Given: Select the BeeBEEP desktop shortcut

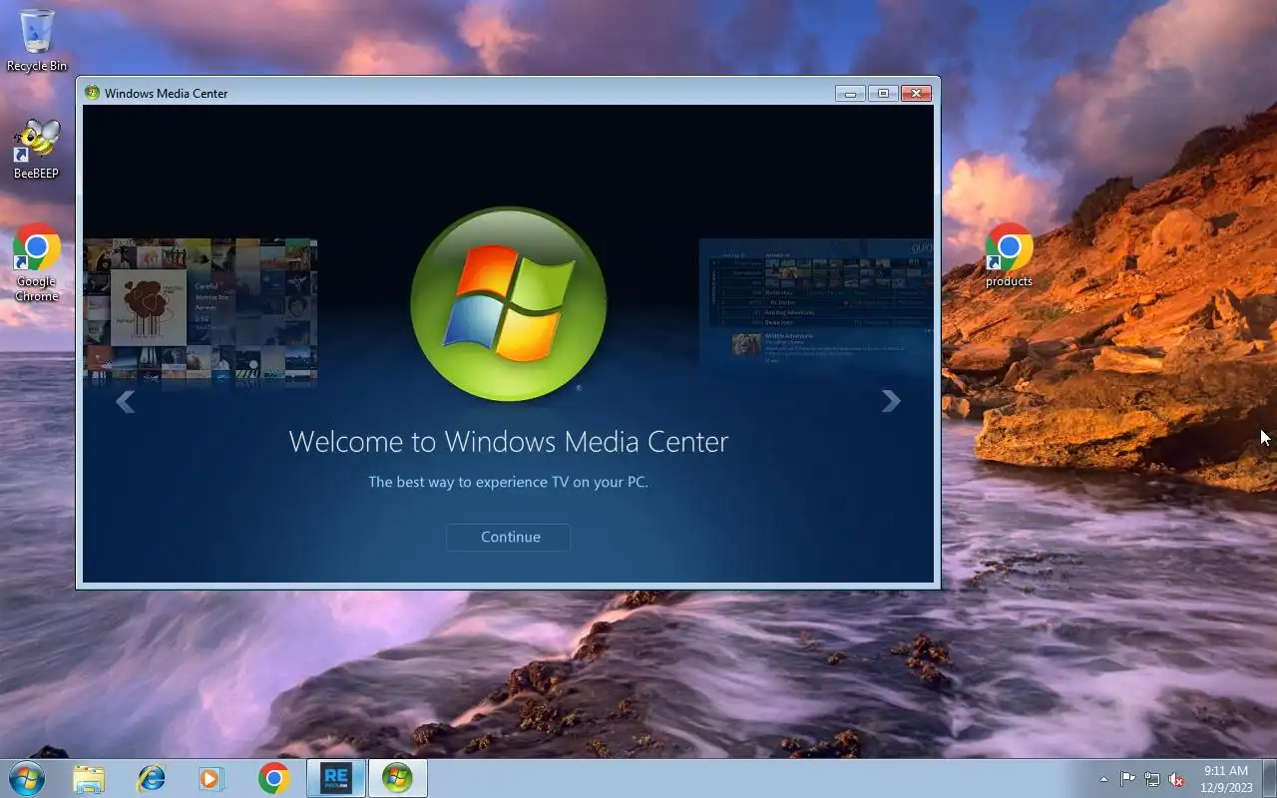Looking at the screenshot, I should click(x=37, y=150).
